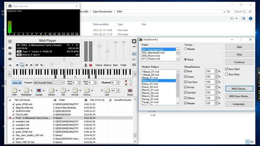Expand the Explorer address bar dropdown
The width and height of the screenshot is (260, 146).
pos(224,12)
